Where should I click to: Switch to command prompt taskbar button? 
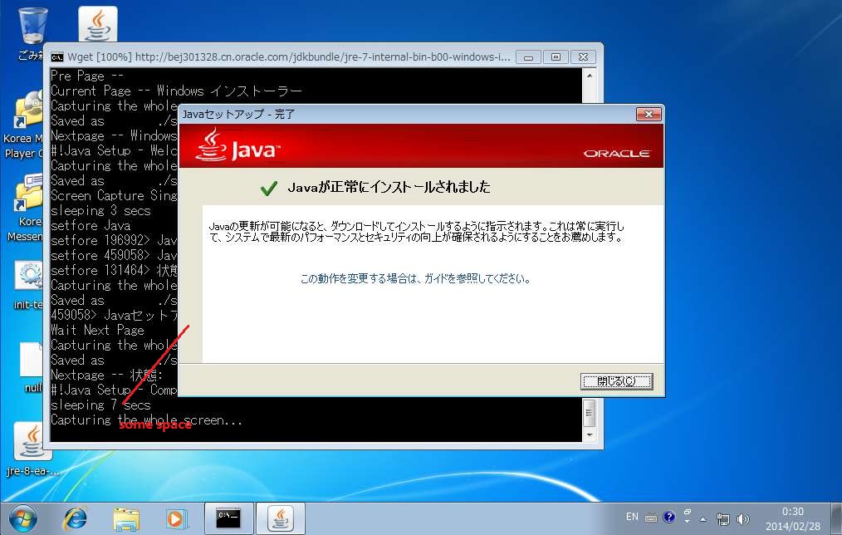coord(228,518)
